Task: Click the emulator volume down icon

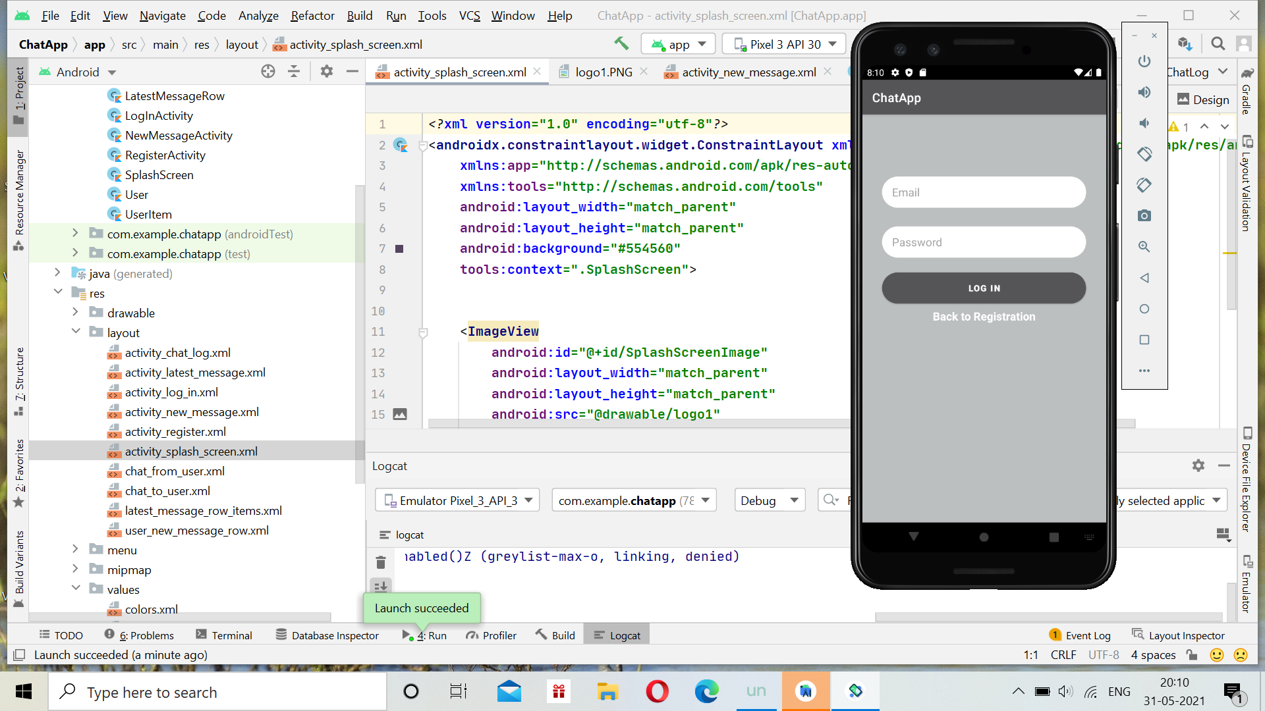Action: [1144, 123]
